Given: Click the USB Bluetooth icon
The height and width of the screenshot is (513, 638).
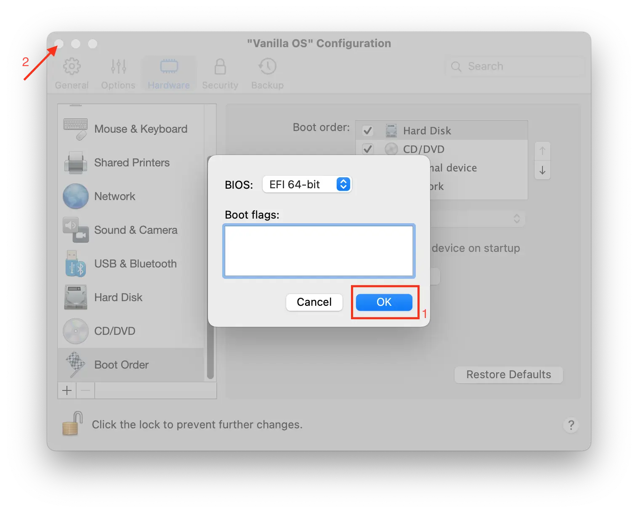Looking at the screenshot, I should pos(76,264).
